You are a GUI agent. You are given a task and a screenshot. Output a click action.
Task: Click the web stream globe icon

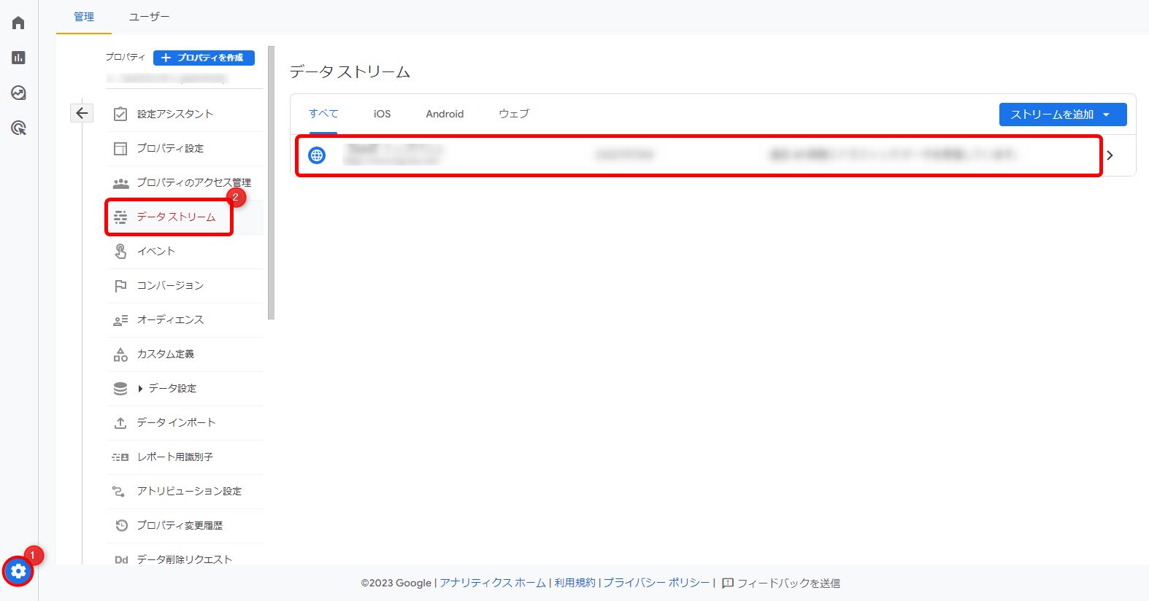click(x=317, y=155)
